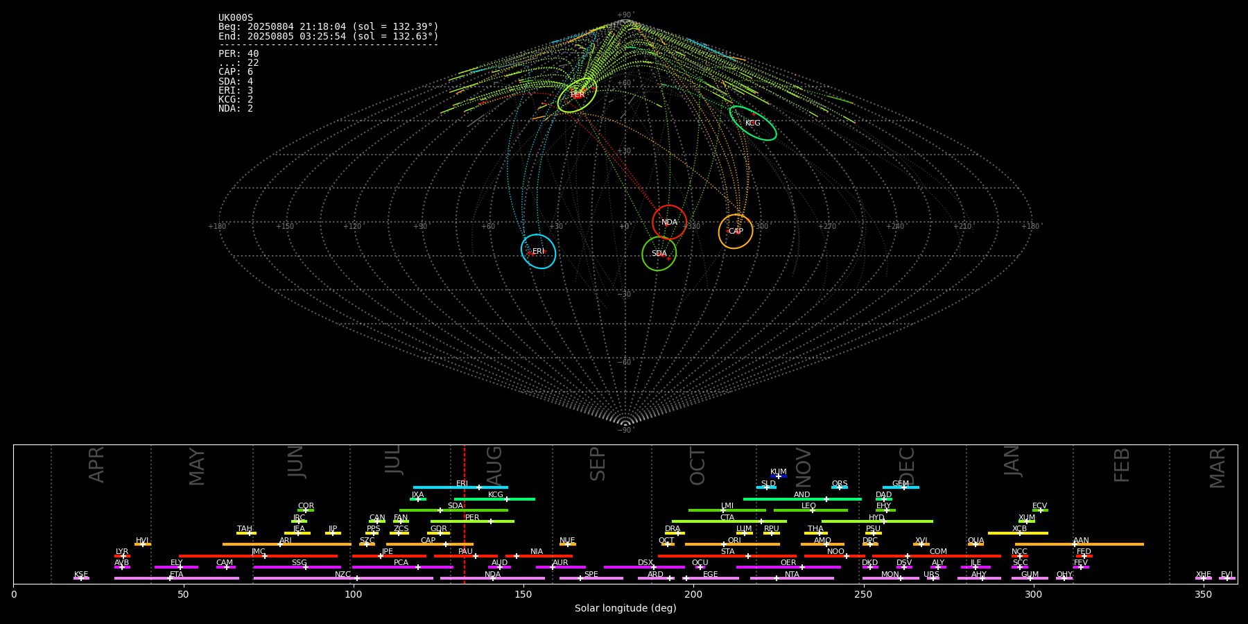Viewport: 1248px width, 624px height.
Task: Select the KUM shower bar in timeline
Action: tap(779, 476)
